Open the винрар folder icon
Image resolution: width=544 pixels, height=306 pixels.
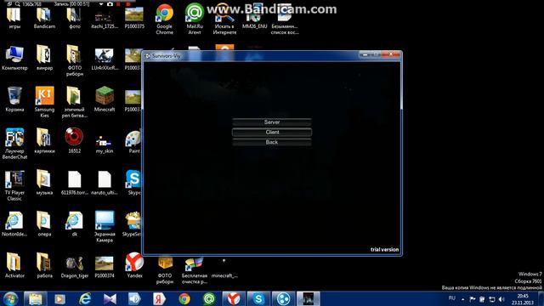[44, 58]
